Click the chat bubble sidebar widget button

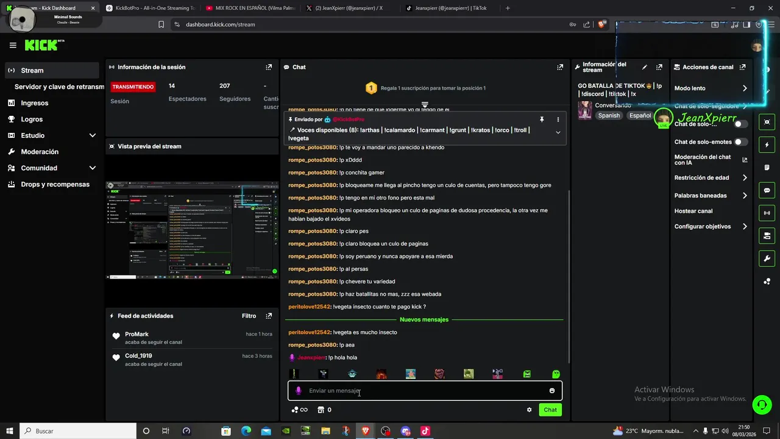click(x=767, y=190)
